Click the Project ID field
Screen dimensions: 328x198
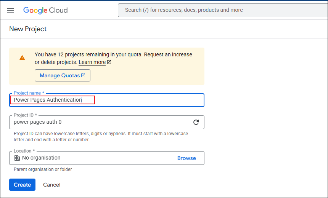(107, 122)
